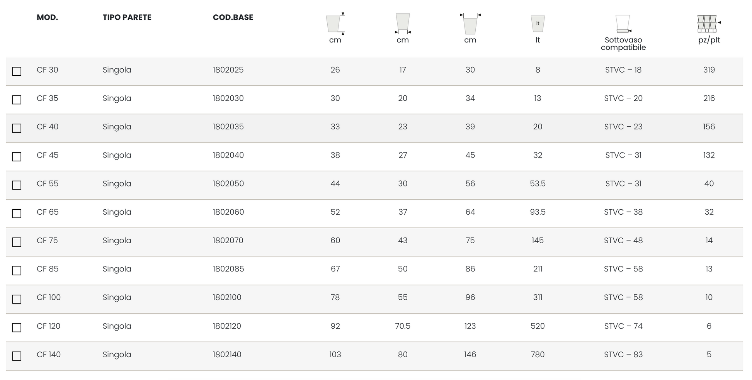
Task: Click the MOD. column header
Action: pyautogui.click(x=47, y=17)
